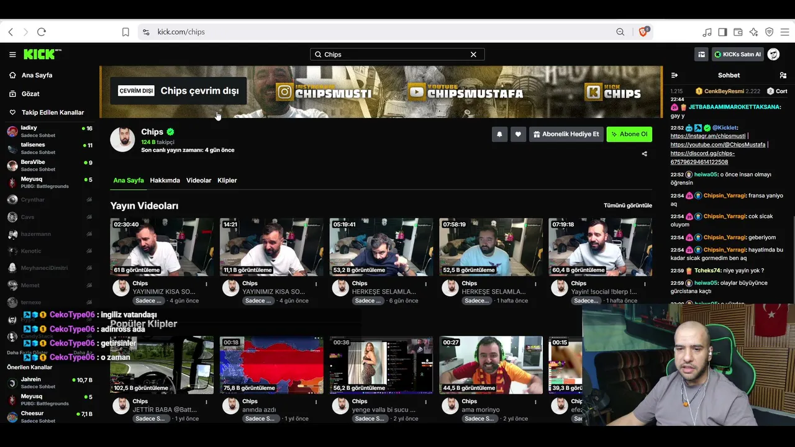This screenshot has width=795, height=447.
Task: Play the 00:18 anında azdı clip
Action: [271, 365]
